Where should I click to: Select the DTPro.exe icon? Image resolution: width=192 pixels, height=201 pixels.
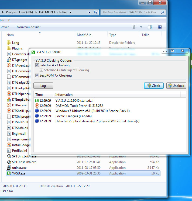pyautogui.click(x=9, y=105)
